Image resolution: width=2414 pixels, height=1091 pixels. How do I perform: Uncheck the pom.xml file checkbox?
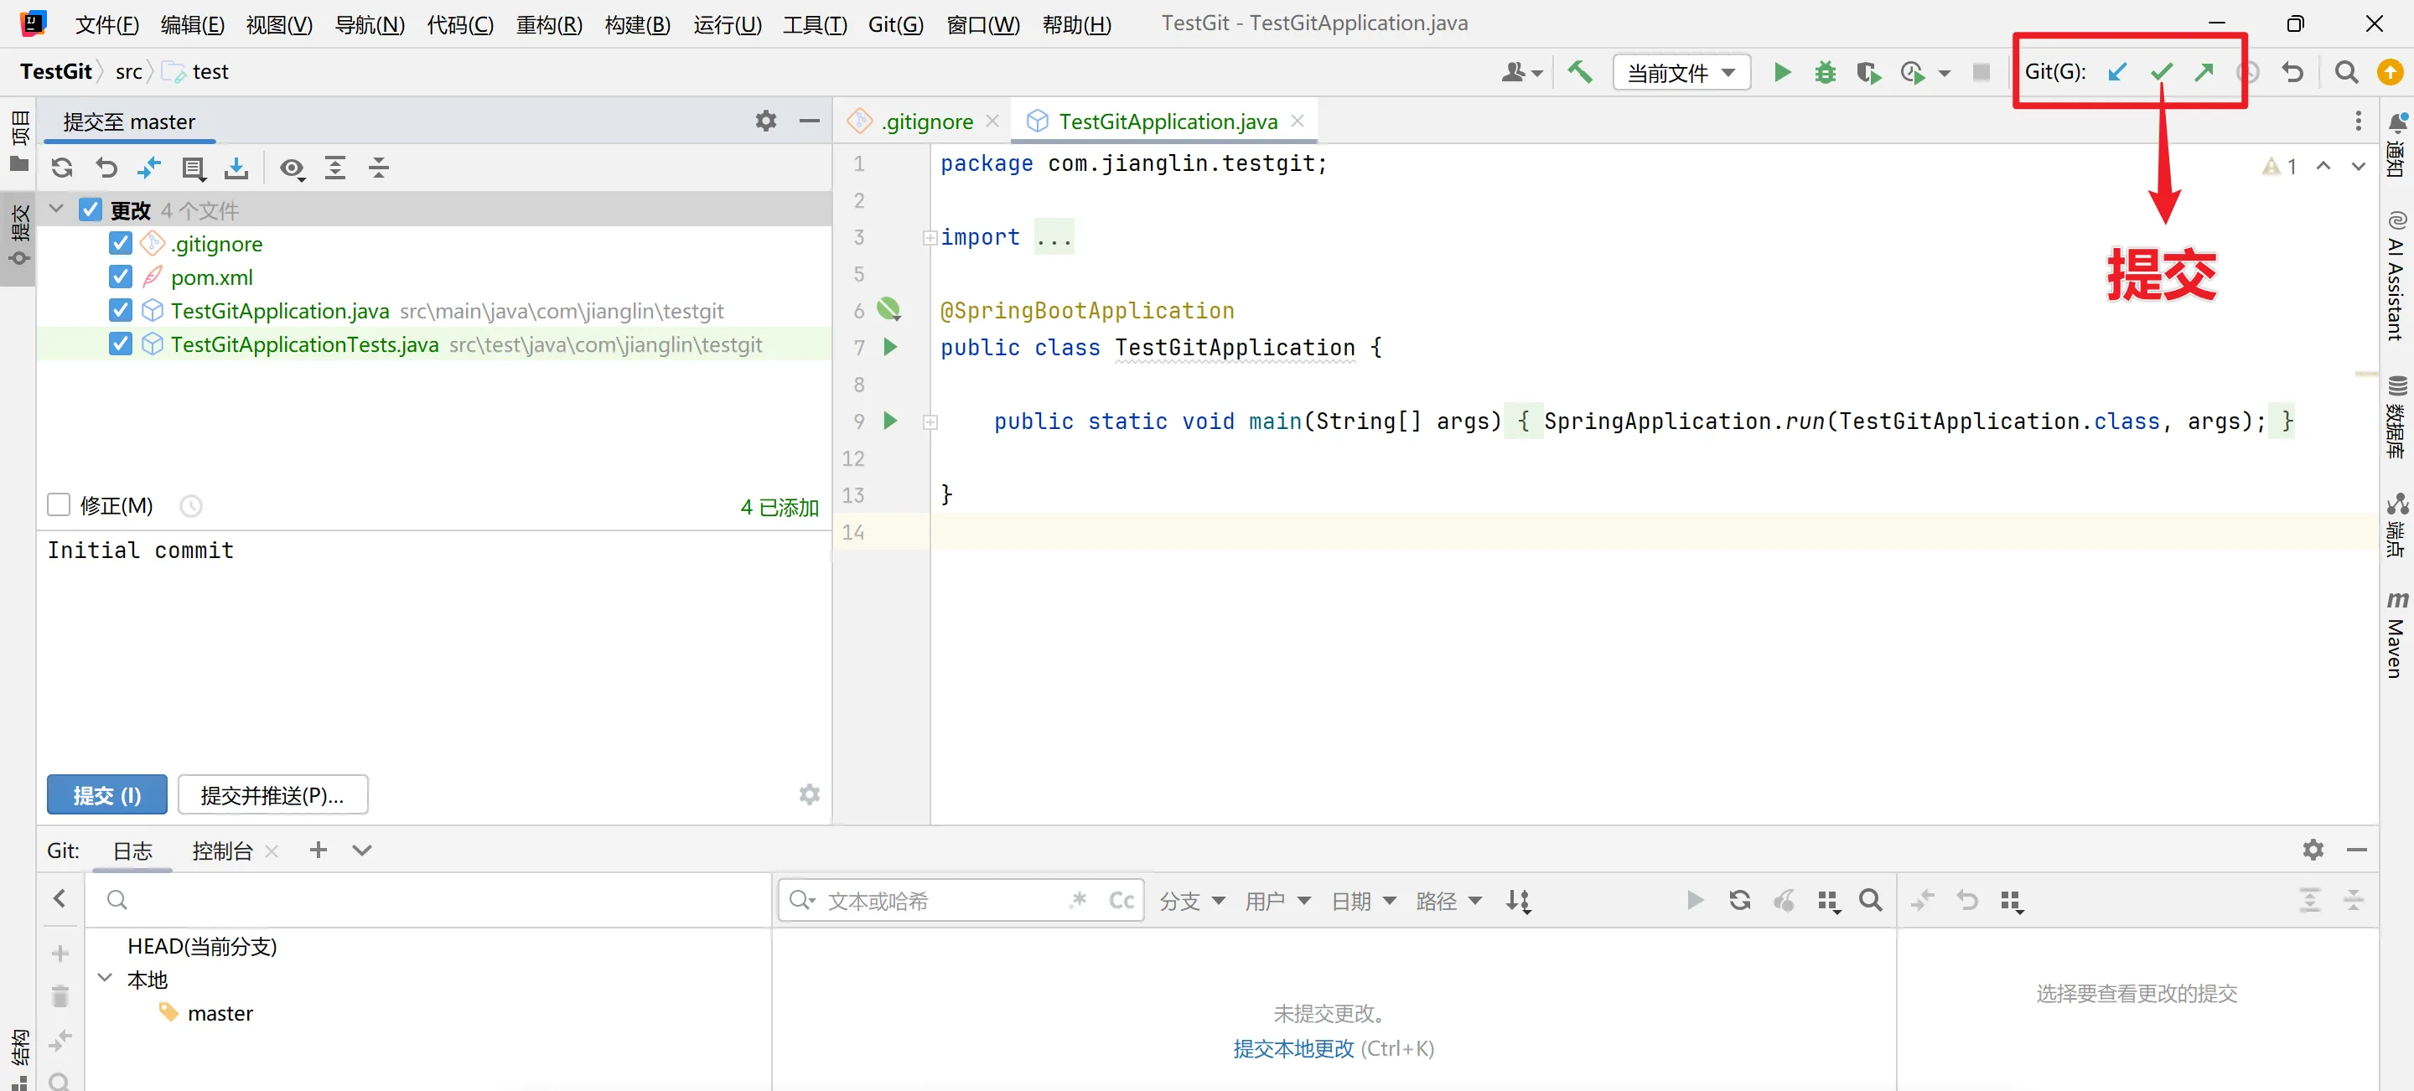[121, 277]
